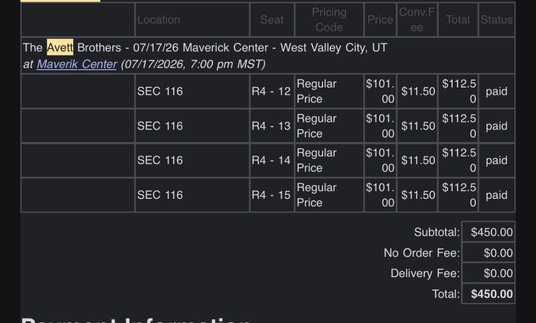Click seat R4 - 12 cell

pos(271,91)
